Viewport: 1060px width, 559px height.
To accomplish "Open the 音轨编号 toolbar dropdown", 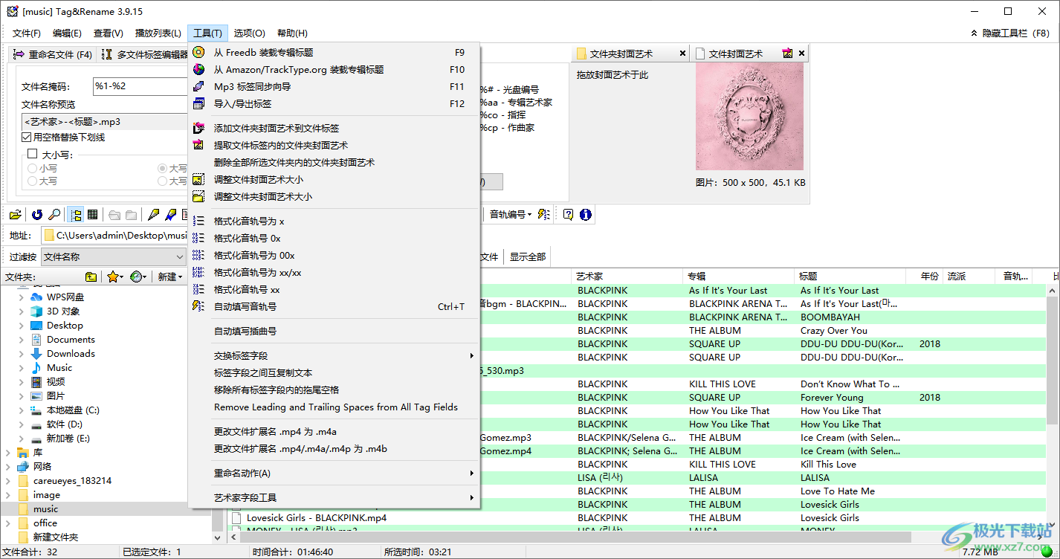I will click(511, 215).
